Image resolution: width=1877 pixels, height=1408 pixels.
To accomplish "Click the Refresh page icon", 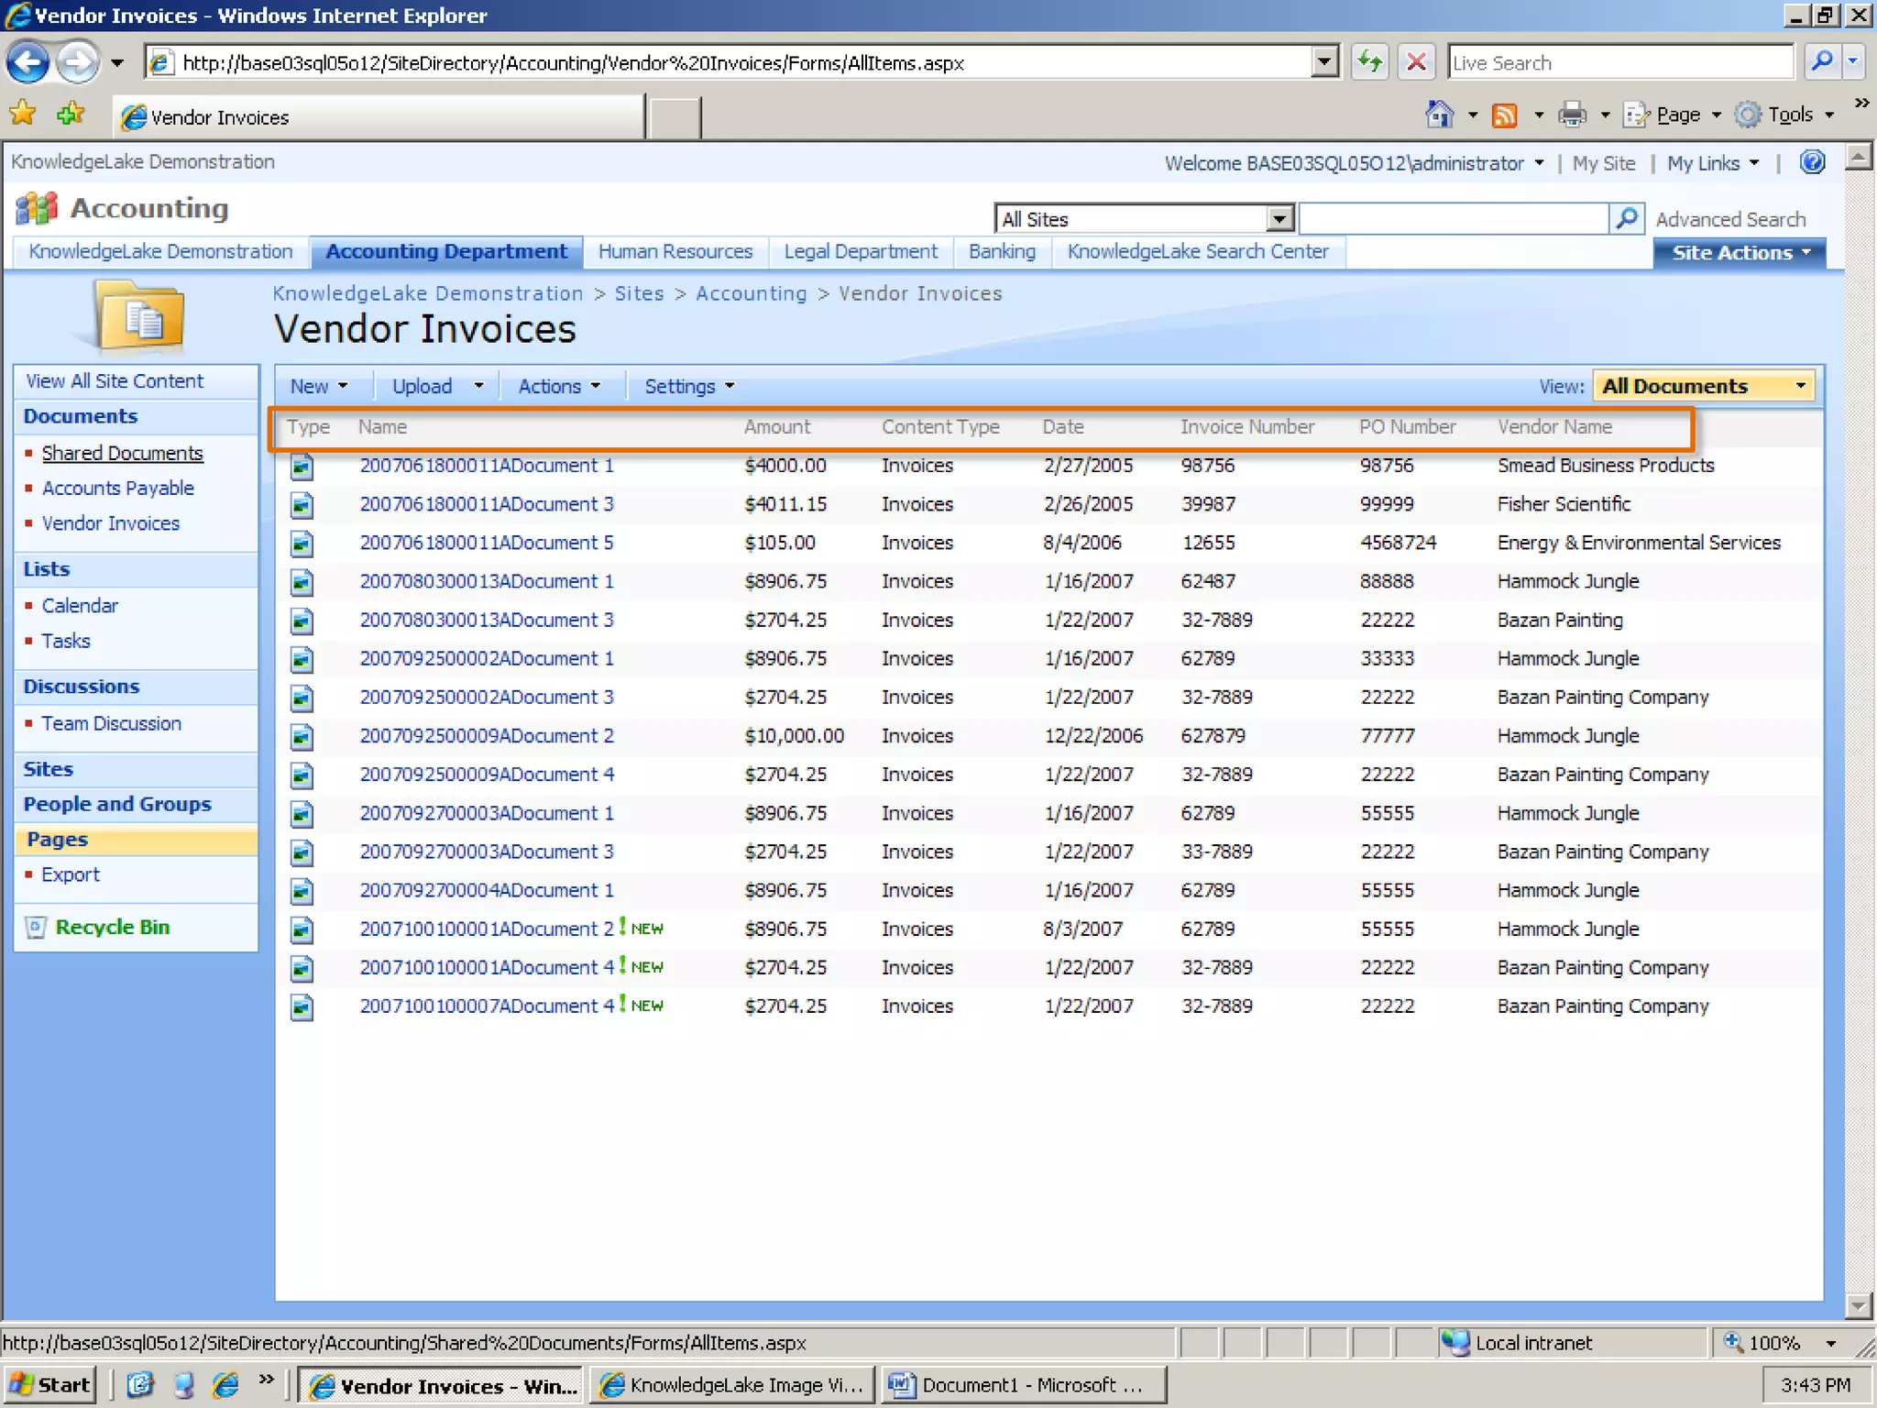I will pos(1370,62).
